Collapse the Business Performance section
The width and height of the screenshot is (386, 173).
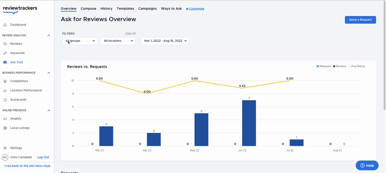tap(49, 73)
